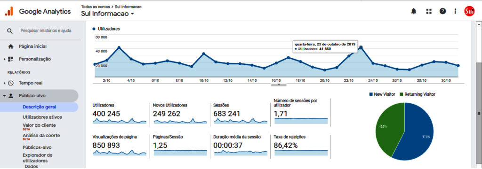This screenshot has height=169, width=482.
Task: Click the 10/10 x-axis date label
Action: [x=203, y=80]
